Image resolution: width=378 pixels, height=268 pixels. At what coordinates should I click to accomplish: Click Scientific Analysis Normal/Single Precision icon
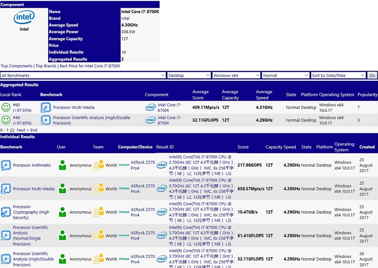(x=6, y=235)
